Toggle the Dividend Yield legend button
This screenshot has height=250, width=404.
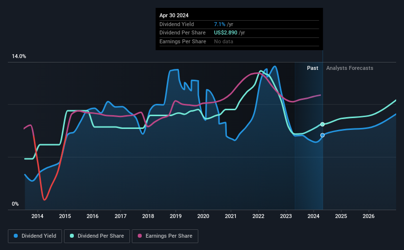tap(35, 236)
